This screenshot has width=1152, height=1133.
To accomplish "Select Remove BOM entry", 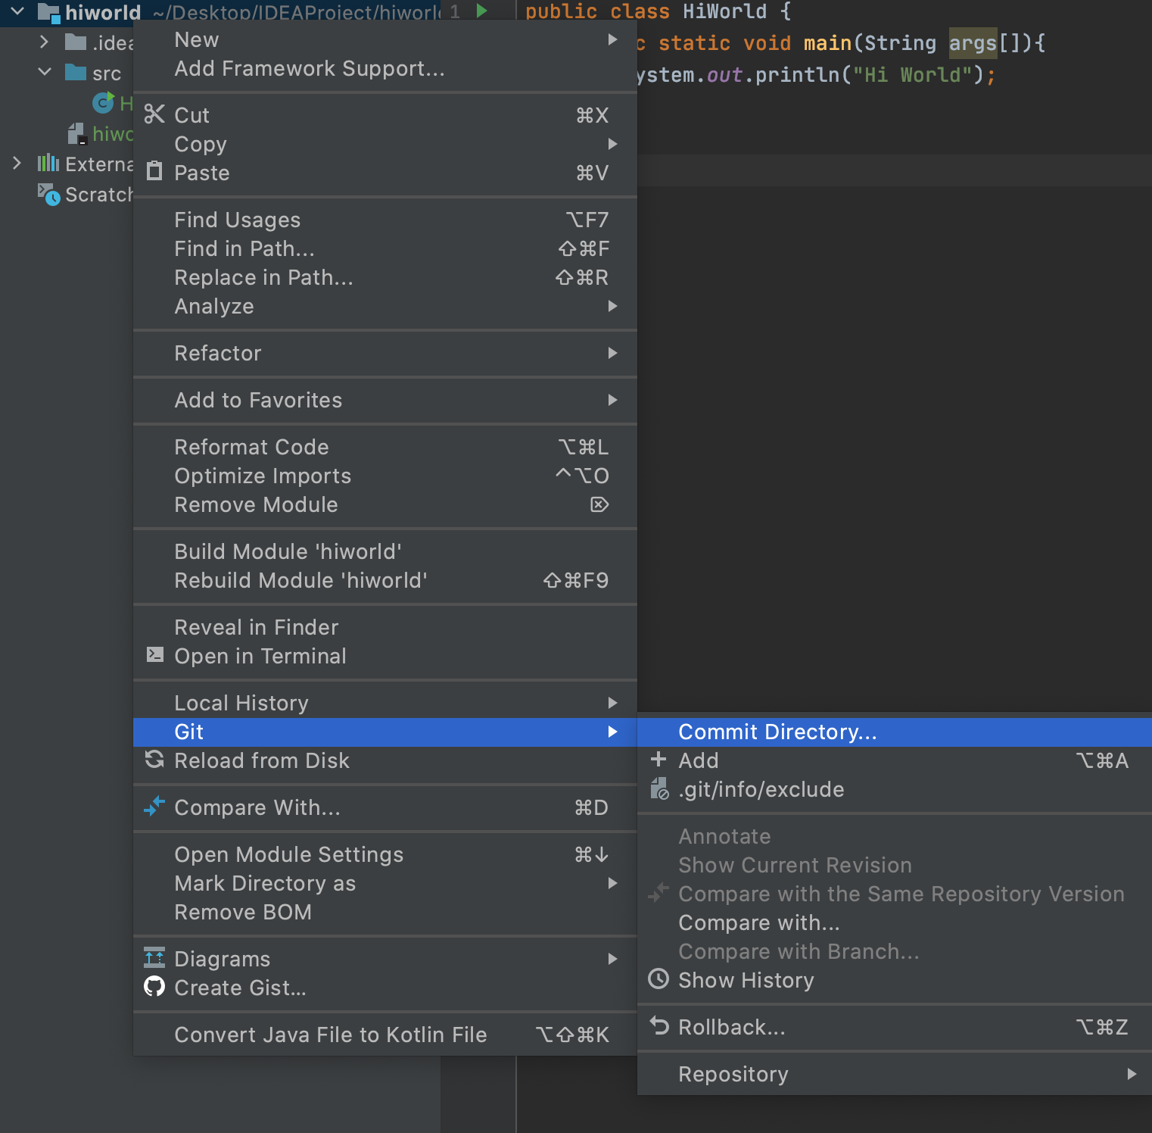I will click(385, 912).
